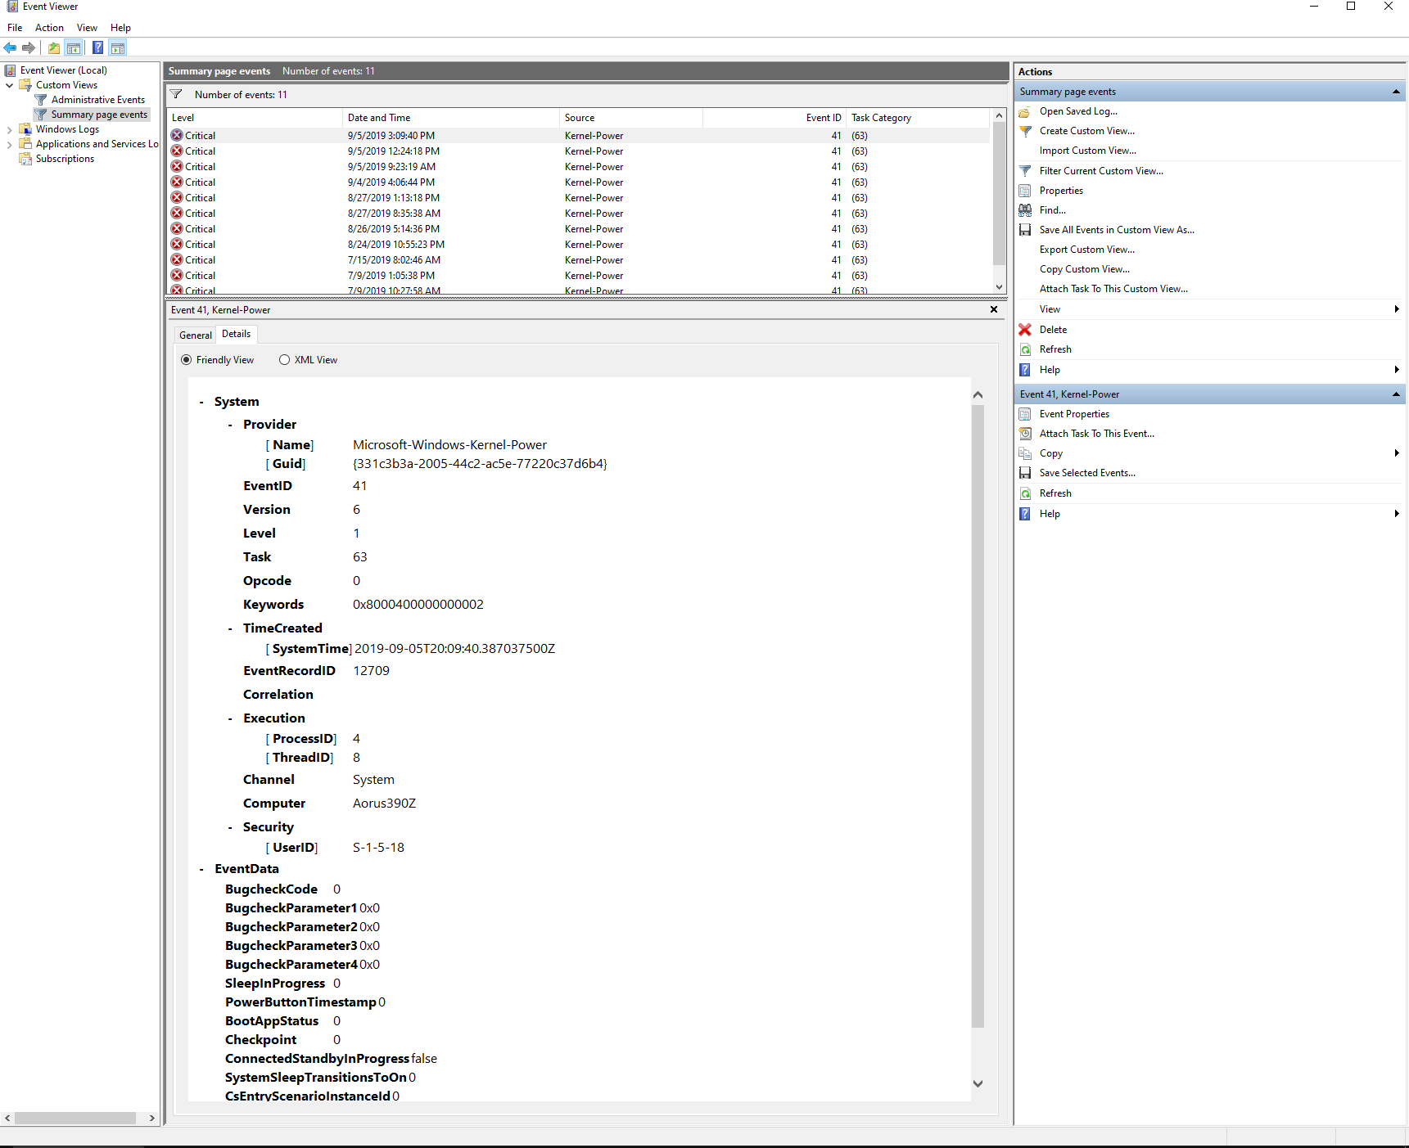The height and width of the screenshot is (1148, 1409).
Task: Collapse Event 41, Kernel-Power actions section
Action: point(1396,394)
